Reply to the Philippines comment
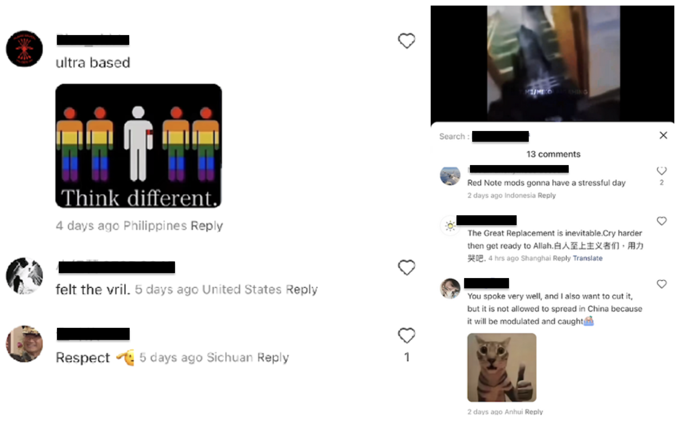The width and height of the screenshot is (681, 421). (x=206, y=226)
